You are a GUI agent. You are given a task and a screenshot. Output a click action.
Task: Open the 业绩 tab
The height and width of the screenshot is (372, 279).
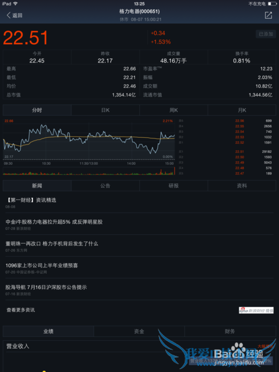coord(49,331)
